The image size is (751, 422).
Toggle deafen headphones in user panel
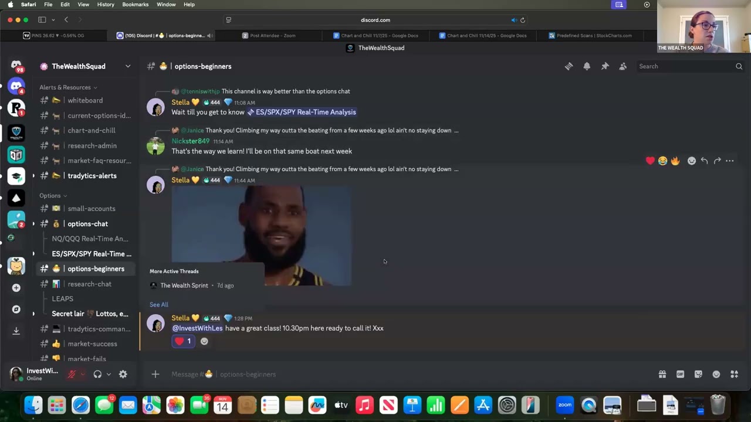point(97,374)
